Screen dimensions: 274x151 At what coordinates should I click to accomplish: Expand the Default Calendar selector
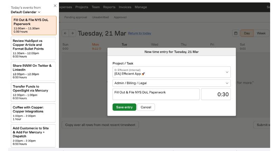(26, 12)
